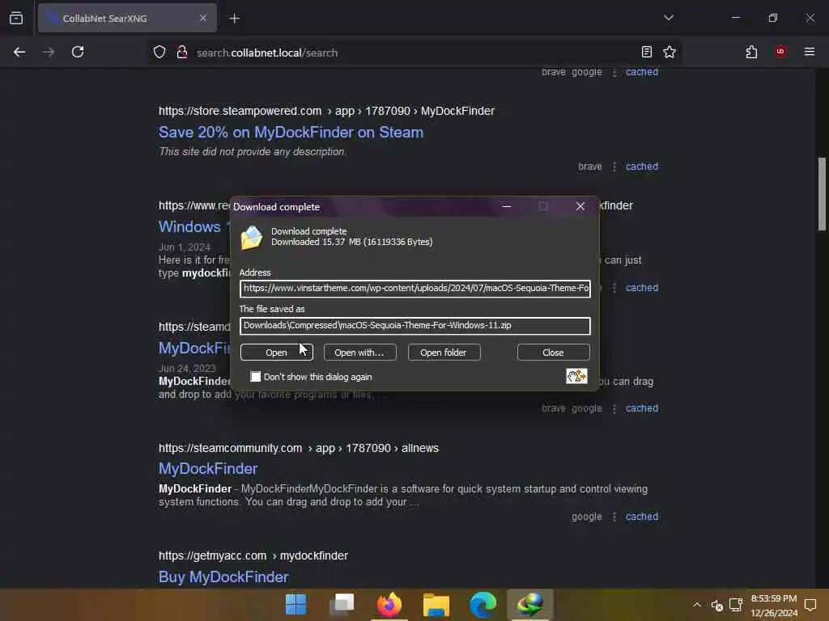This screenshot has width=829, height=621.
Task: Open cached link for Steam store result
Action: [642, 167]
